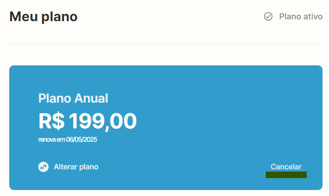Screen dimensions: 329x196
Task: Select the Plano ativo status label
Action: tap(301, 17)
